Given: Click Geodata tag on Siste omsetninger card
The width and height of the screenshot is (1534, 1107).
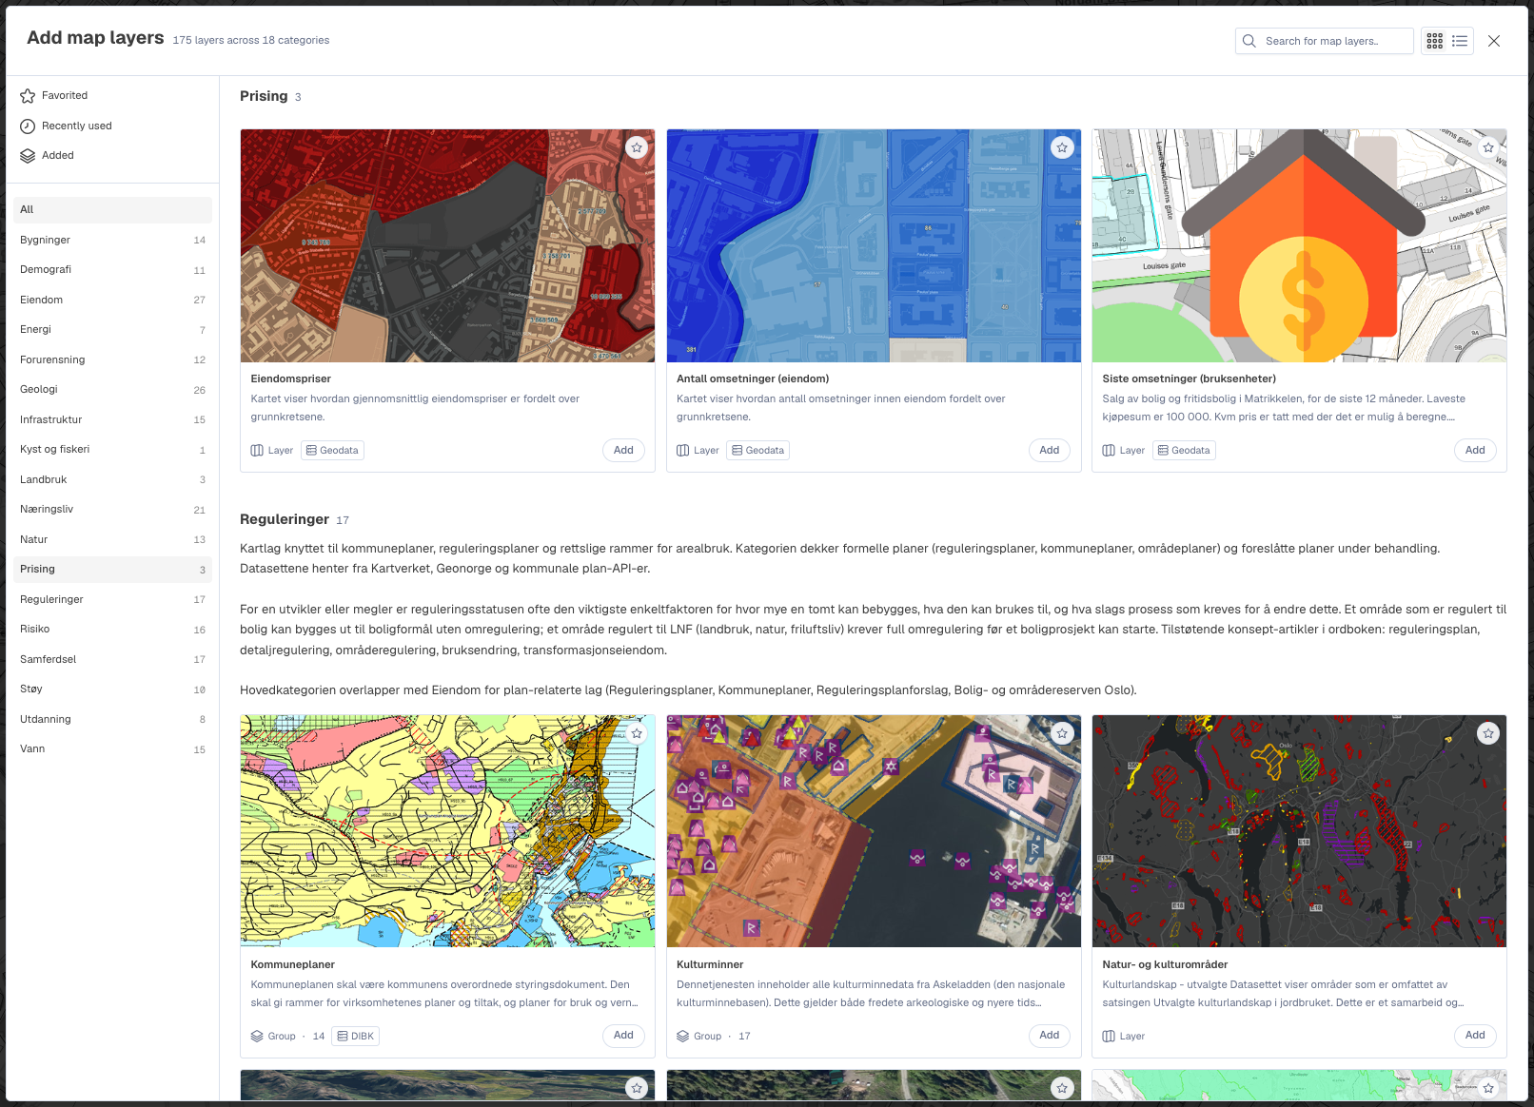Looking at the screenshot, I should coord(1184,450).
